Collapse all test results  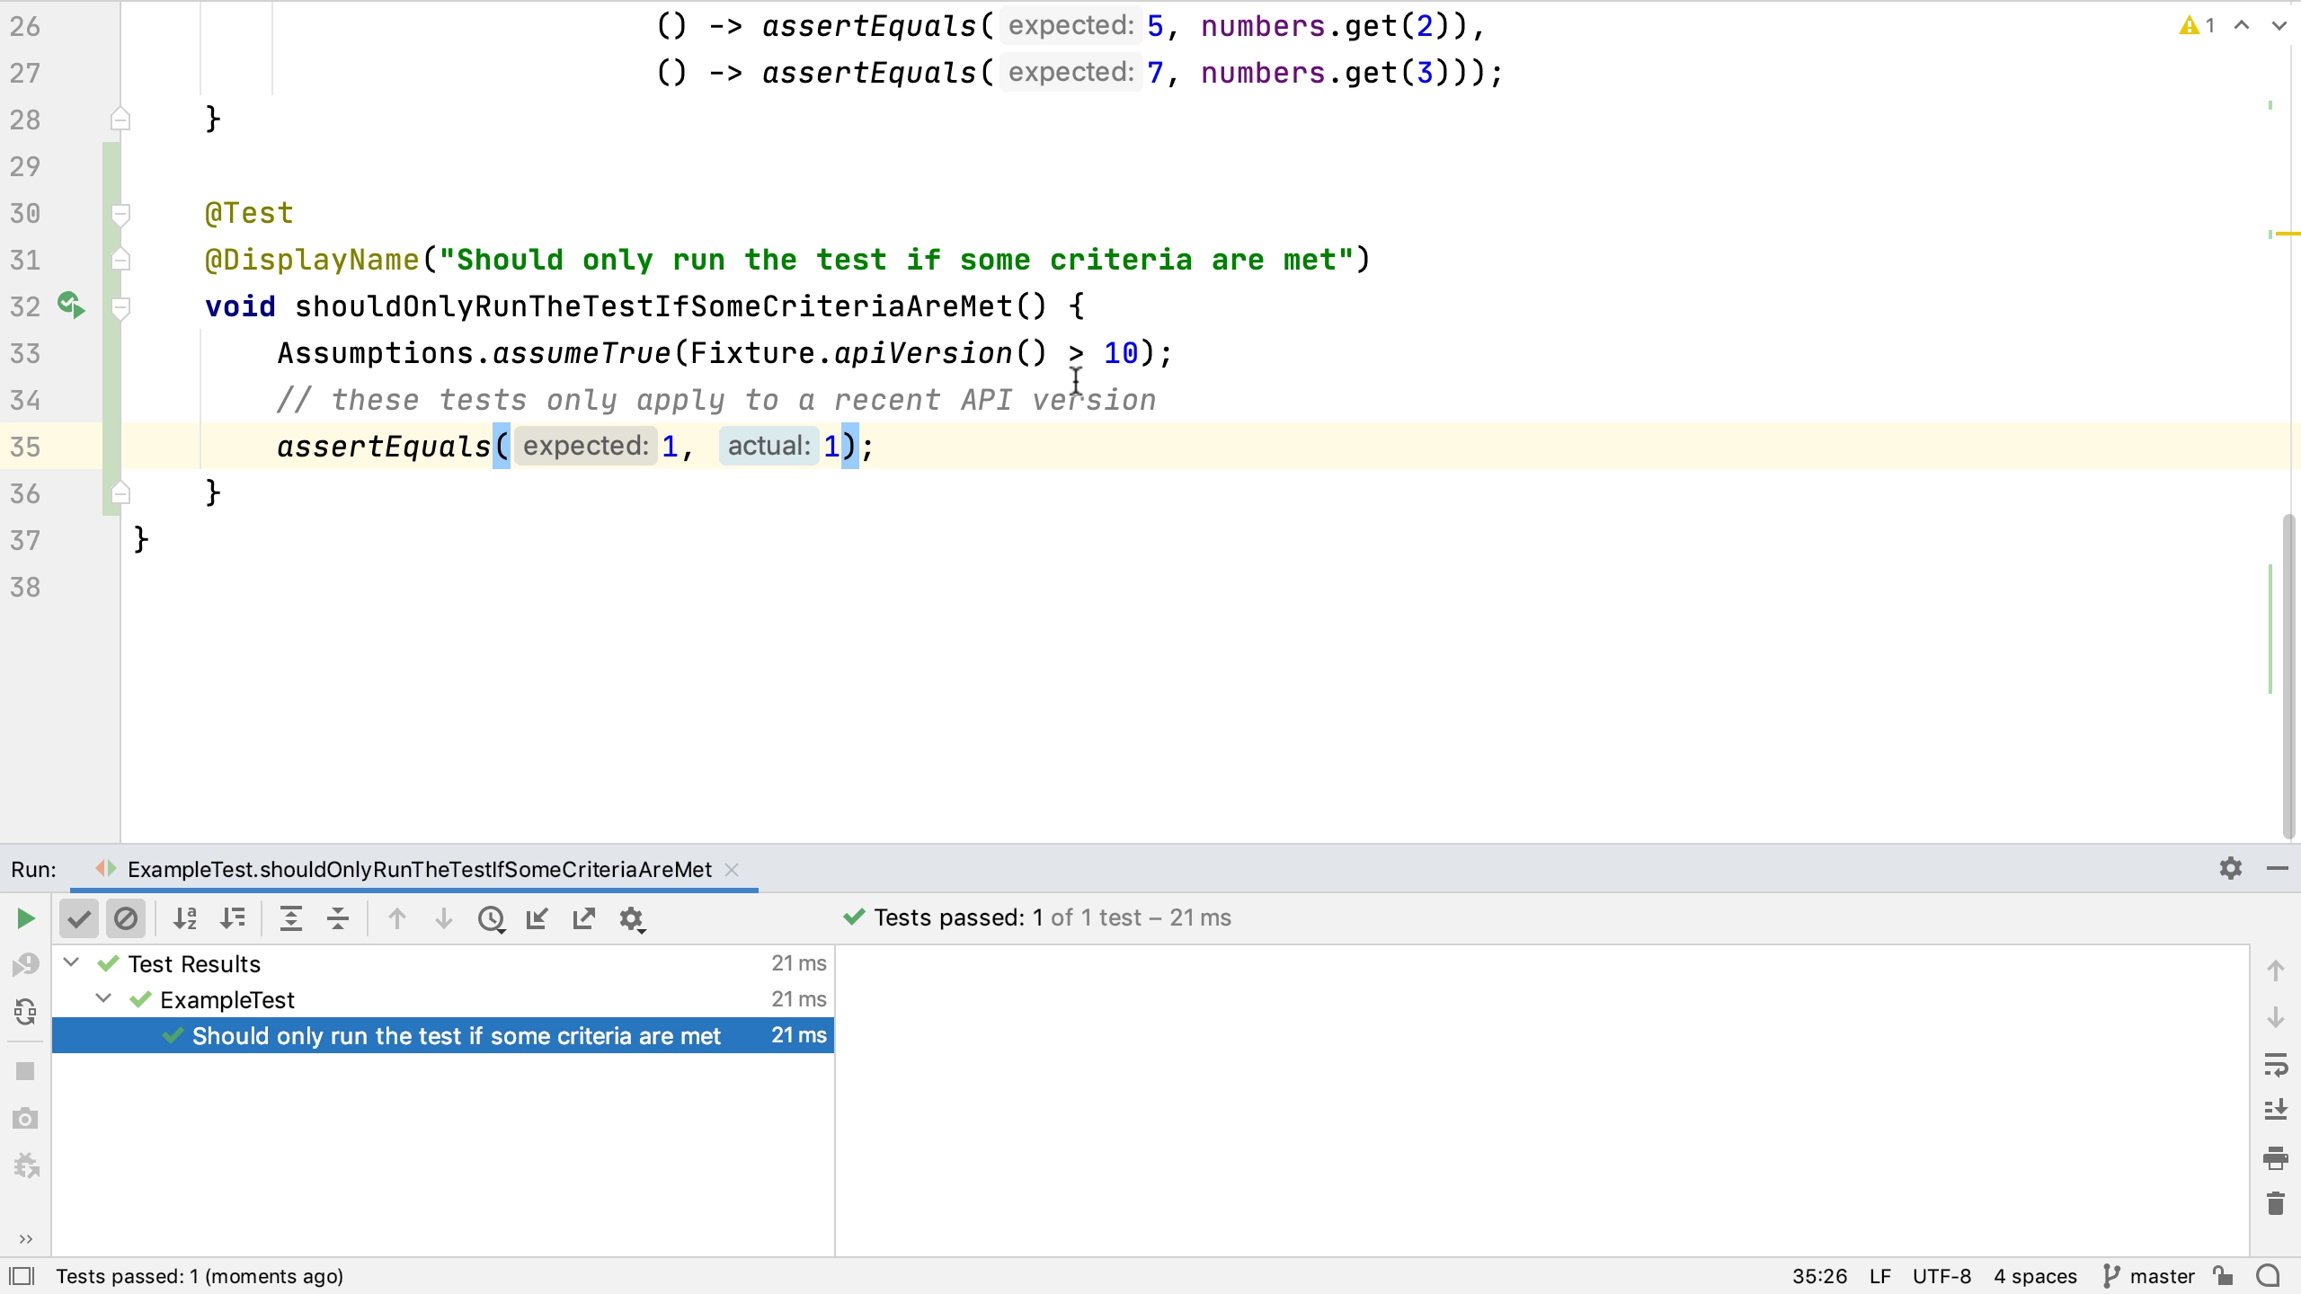338,918
